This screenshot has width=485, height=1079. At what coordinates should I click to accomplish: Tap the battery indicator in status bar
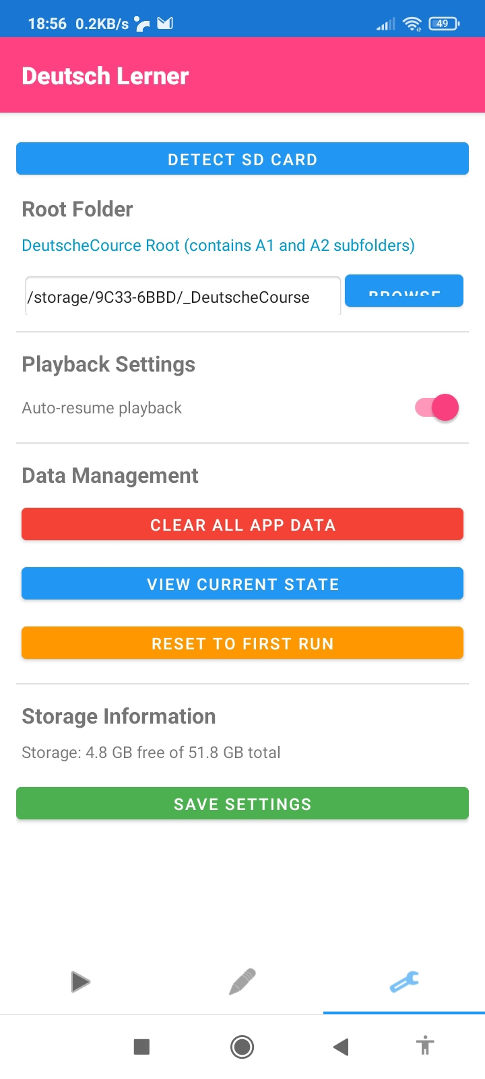[x=443, y=24]
